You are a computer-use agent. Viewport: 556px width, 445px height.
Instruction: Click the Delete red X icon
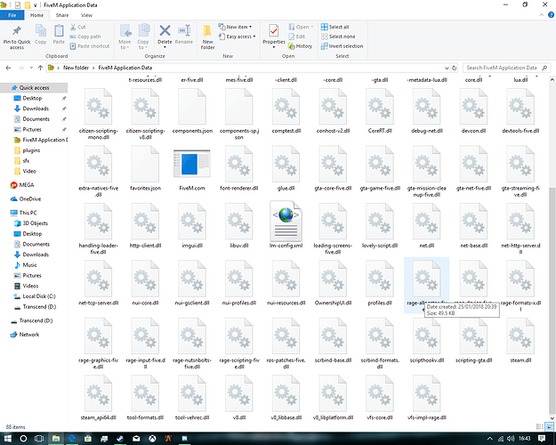click(165, 30)
